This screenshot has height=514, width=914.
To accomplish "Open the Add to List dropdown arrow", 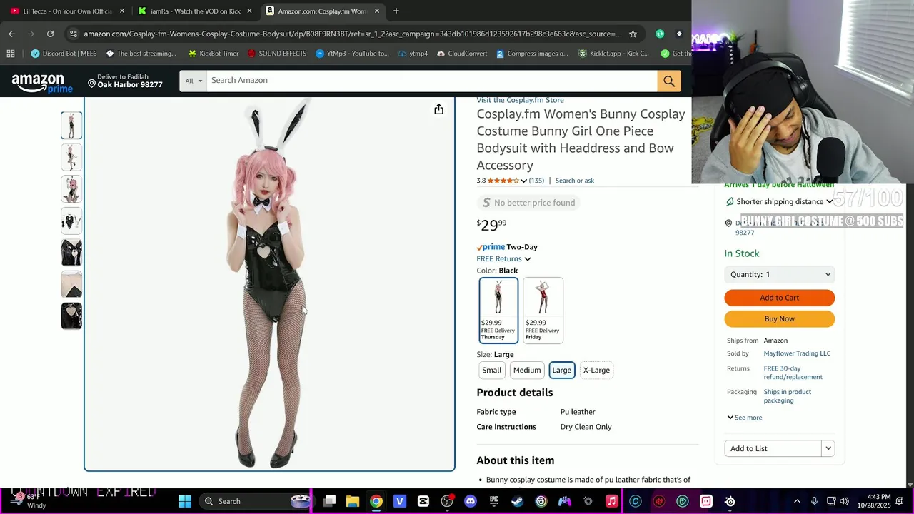I will point(828,448).
